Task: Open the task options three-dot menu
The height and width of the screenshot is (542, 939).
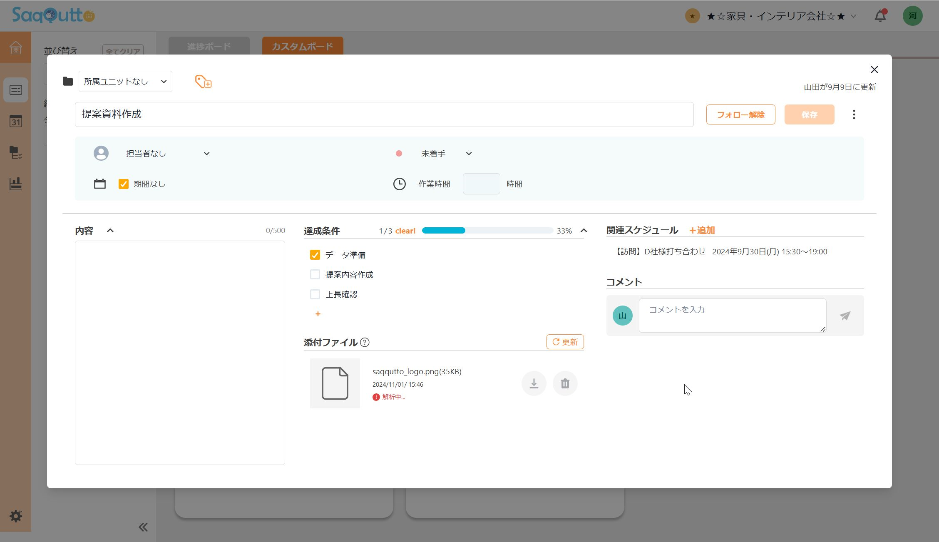Action: [854, 114]
